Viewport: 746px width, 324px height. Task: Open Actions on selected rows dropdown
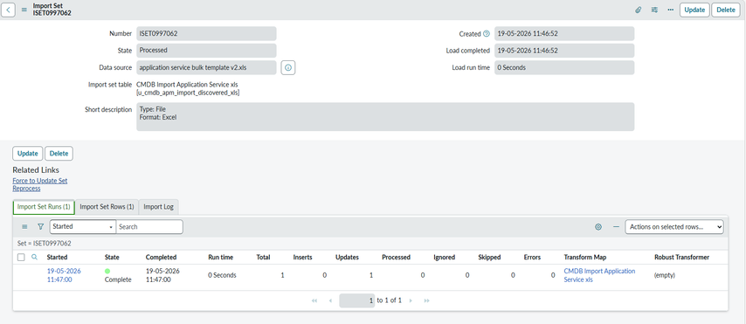click(x=674, y=227)
